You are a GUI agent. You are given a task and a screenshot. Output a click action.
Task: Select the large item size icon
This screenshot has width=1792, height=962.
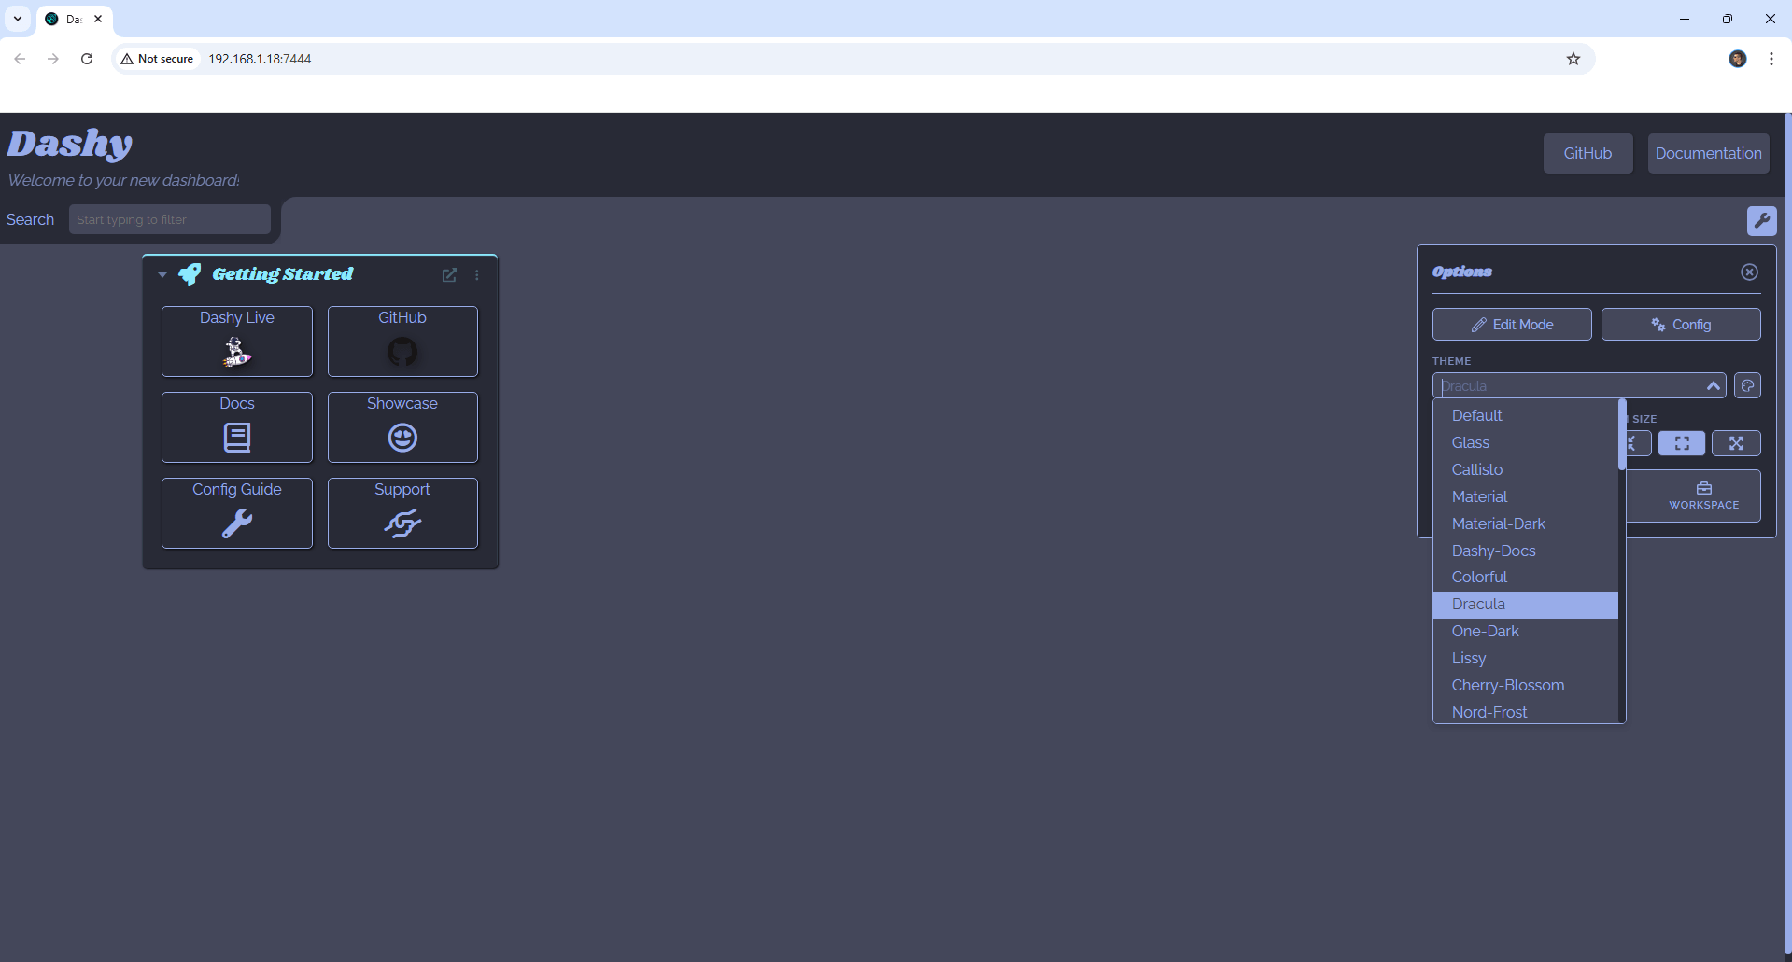point(1736,443)
